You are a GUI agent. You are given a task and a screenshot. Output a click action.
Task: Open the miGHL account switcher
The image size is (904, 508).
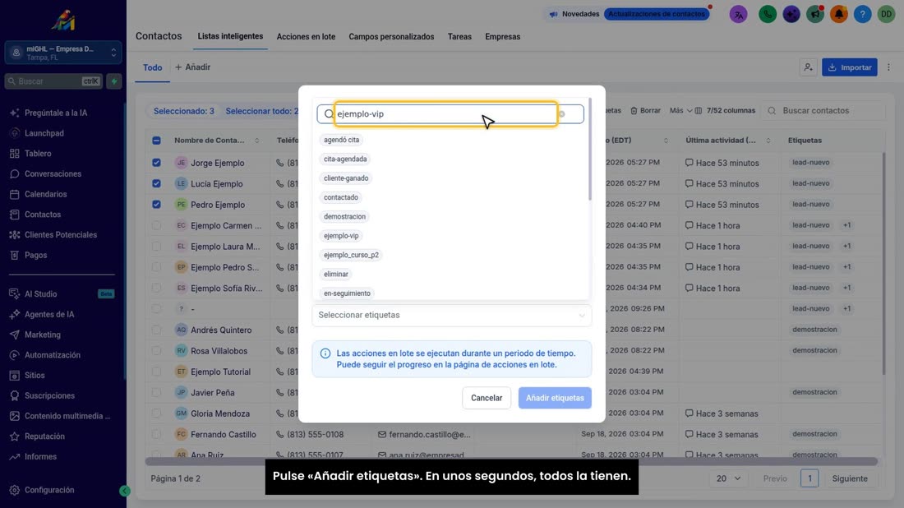tap(63, 53)
